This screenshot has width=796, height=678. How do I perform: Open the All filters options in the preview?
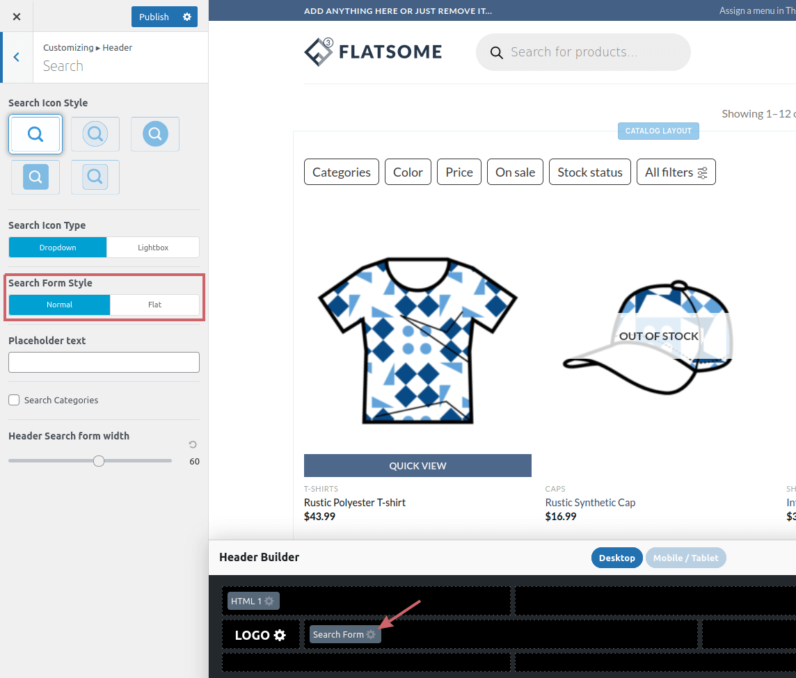click(676, 172)
